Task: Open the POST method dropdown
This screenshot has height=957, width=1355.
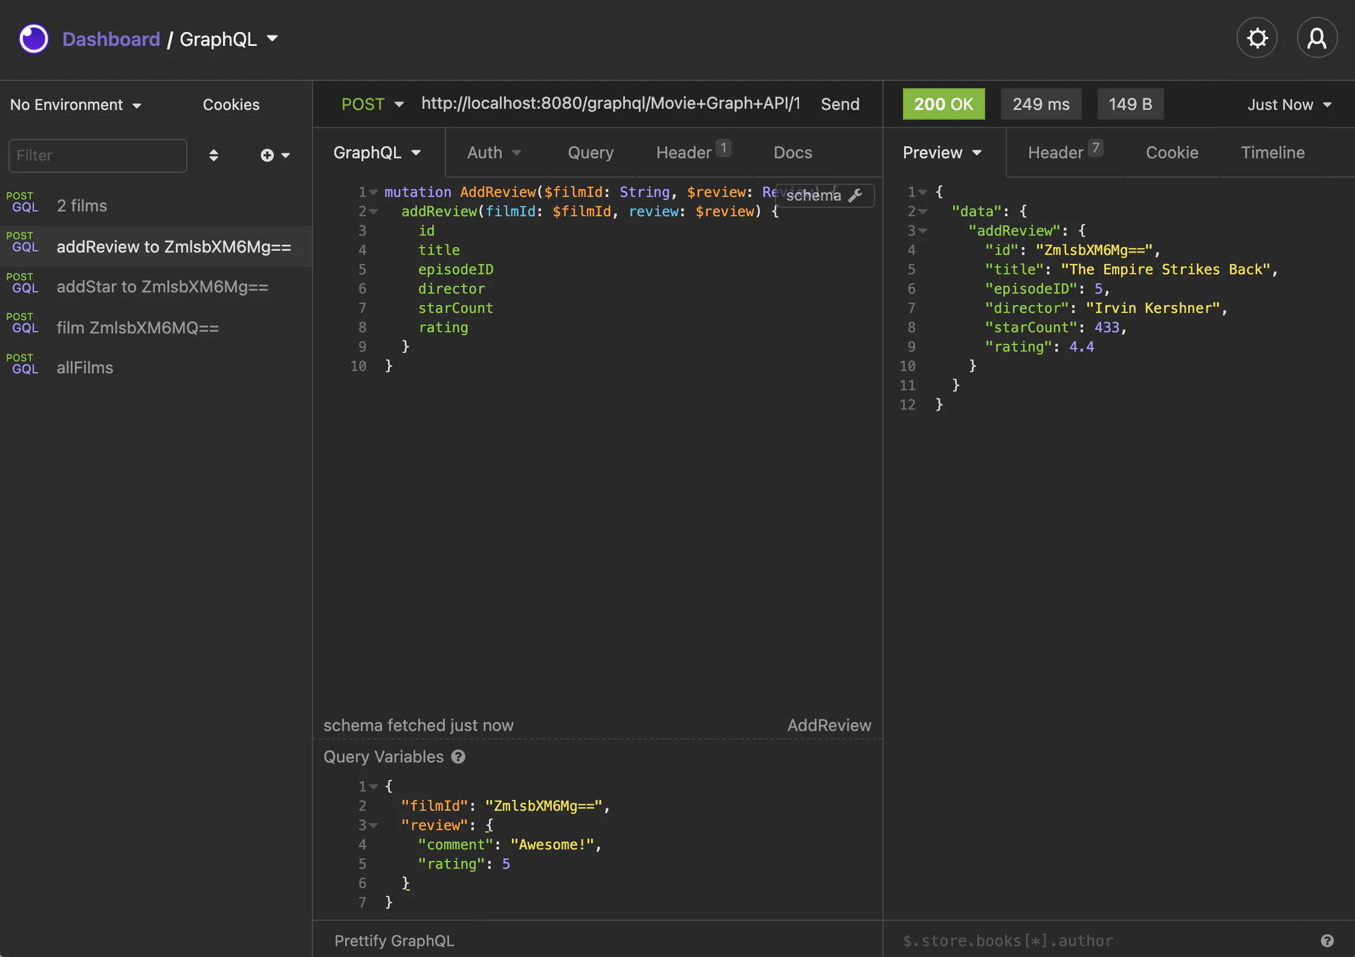Action: click(x=372, y=104)
